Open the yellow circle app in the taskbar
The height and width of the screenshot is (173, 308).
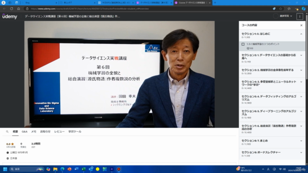98,169
